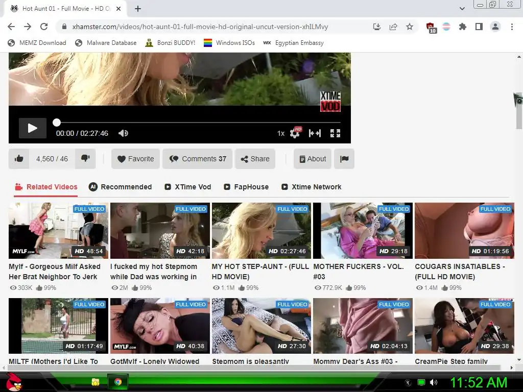The image size is (523, 392).
Task: Open the 1x playback speed menu
Action: (x=281, y=133)
